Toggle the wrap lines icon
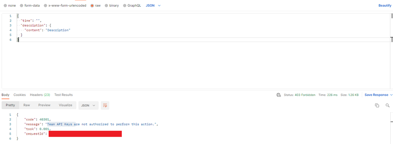Image resolution: width=393 pixels, height=144 pixels. click(105, 105)
